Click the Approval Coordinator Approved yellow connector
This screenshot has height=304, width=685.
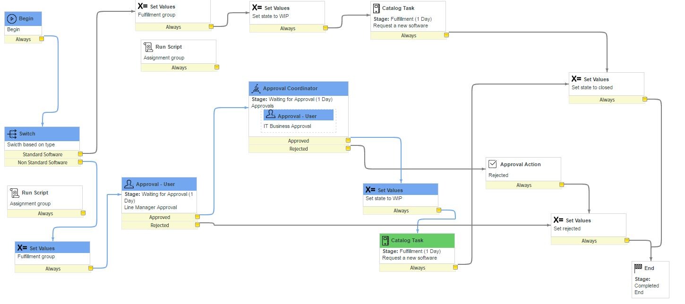[348, 140]
